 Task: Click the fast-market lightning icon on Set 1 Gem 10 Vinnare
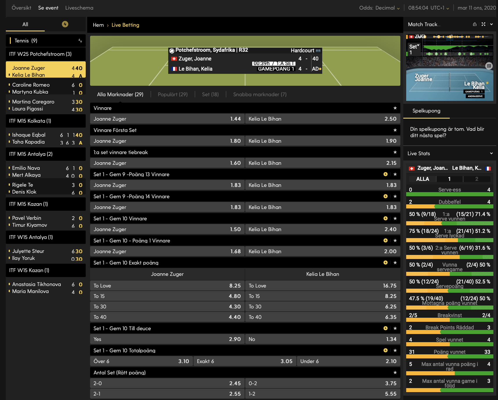click(x=385, y=218)
